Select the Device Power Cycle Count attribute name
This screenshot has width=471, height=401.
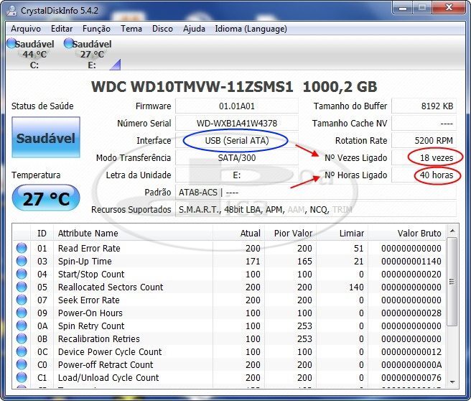(x=110, y=351)
